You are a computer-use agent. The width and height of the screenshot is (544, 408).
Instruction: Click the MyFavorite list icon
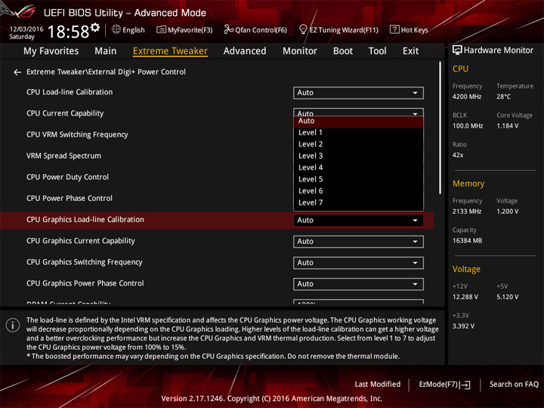(x=161, y=29)
